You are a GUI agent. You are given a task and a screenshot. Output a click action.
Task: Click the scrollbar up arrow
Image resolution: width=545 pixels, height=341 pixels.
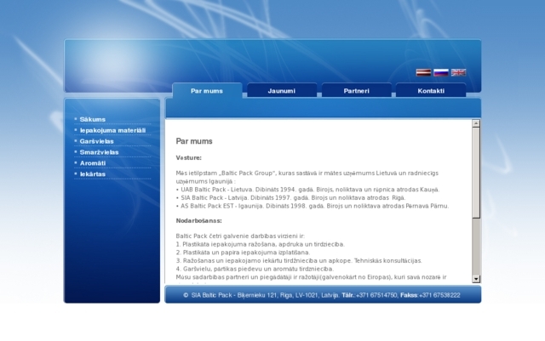(476, 123)
